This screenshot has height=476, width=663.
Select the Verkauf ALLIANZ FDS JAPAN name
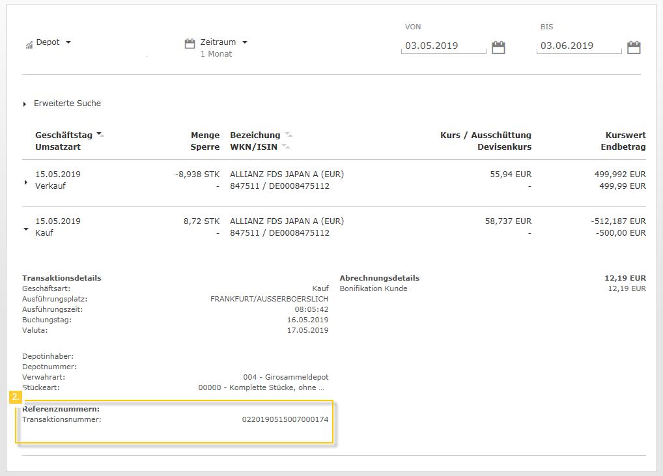click(x=287, y=175)
